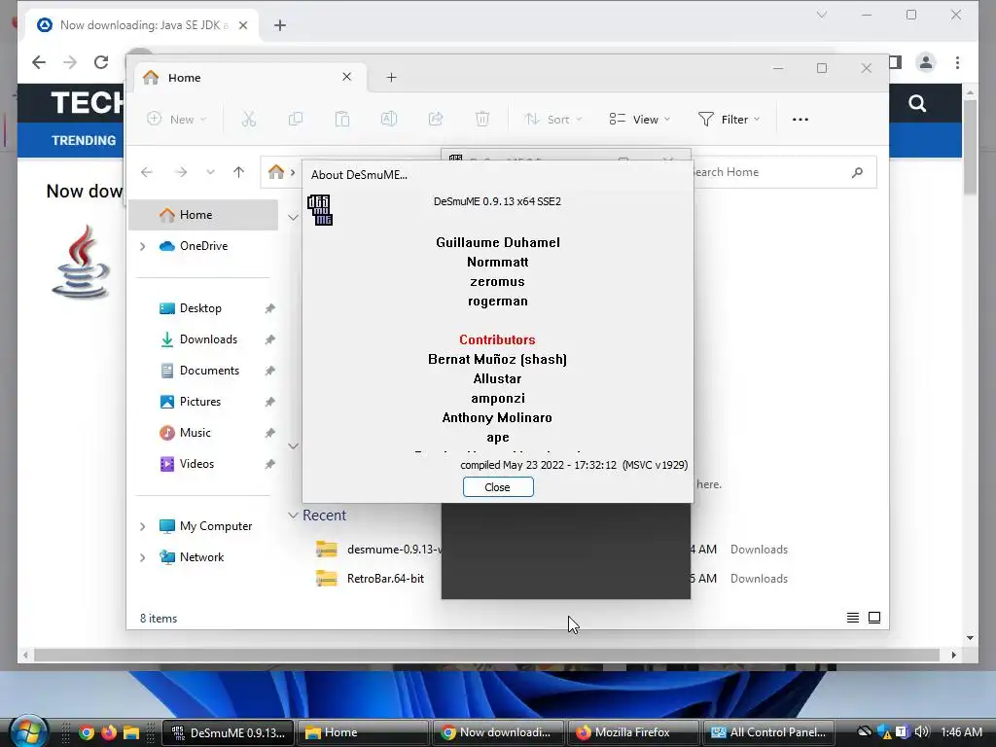Click the pin icon beside Pictures
This screenshot has width=996, height=747.
[x=270, y=402]
